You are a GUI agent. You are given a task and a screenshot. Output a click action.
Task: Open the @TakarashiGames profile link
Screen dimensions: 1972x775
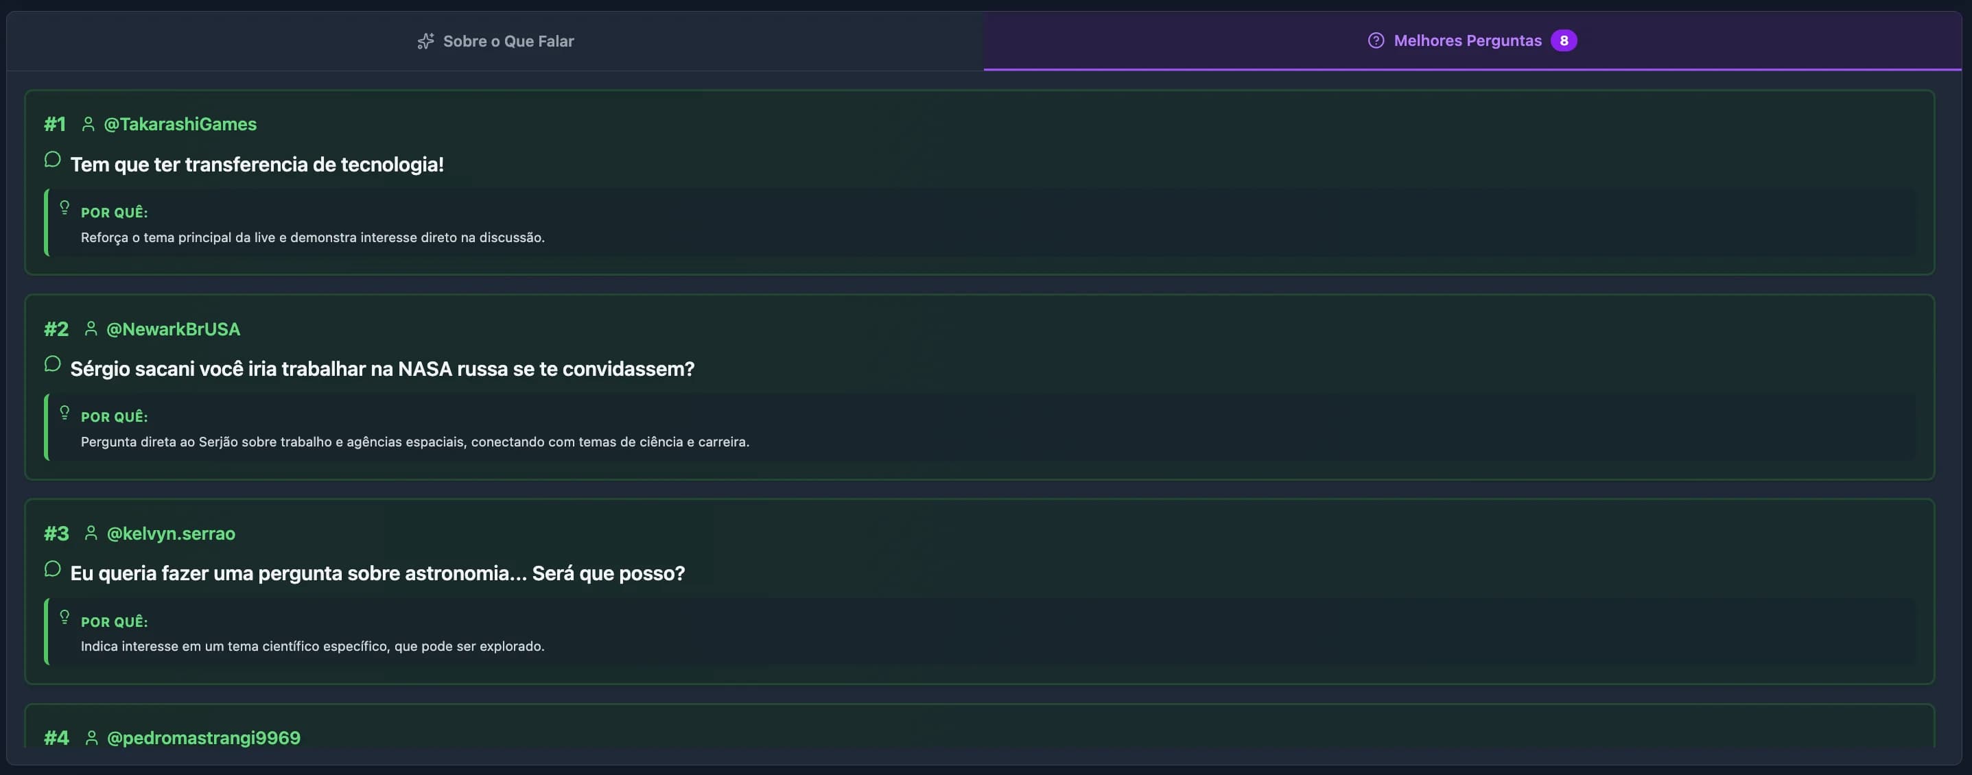tap(180, 123)
